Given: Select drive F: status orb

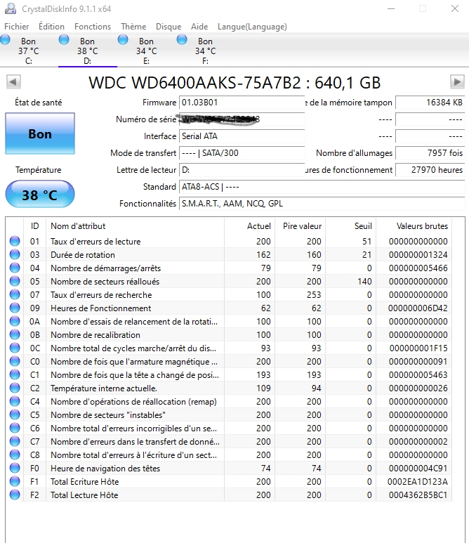Looking at the screenshot, I should (183, 40).
